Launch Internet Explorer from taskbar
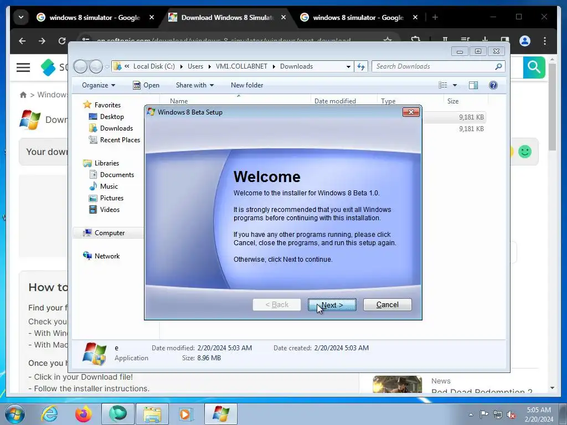Screen dimensions: 567x425 click(x=49, y=414)
